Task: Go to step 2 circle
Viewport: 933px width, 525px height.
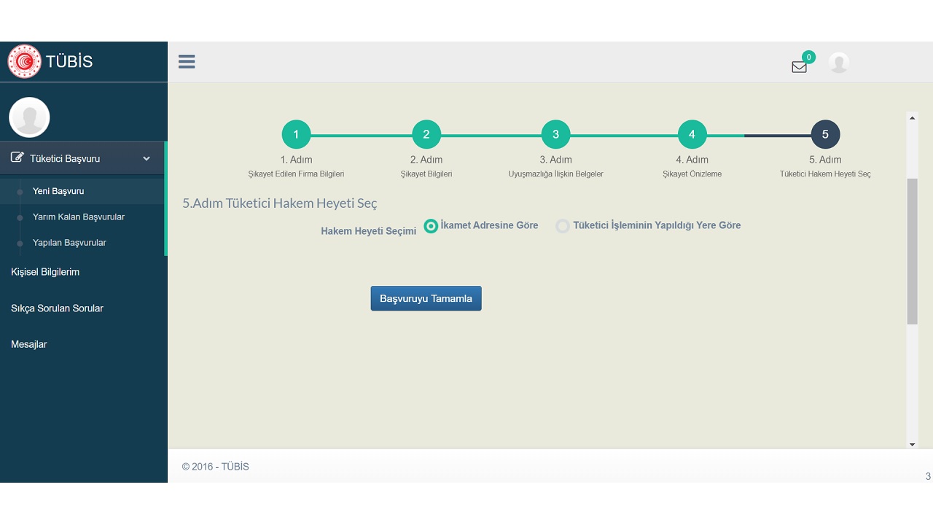Action: tap(426, 134)
